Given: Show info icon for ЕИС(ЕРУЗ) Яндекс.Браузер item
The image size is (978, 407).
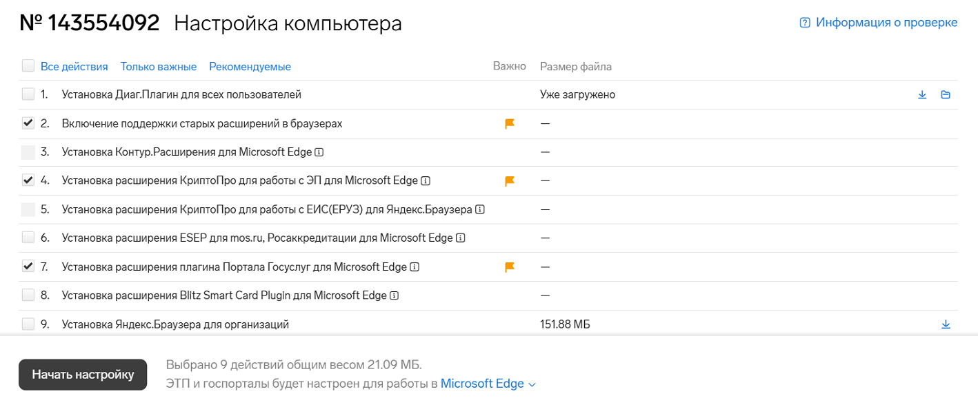Looking at the screenshot, I should 480,209.
